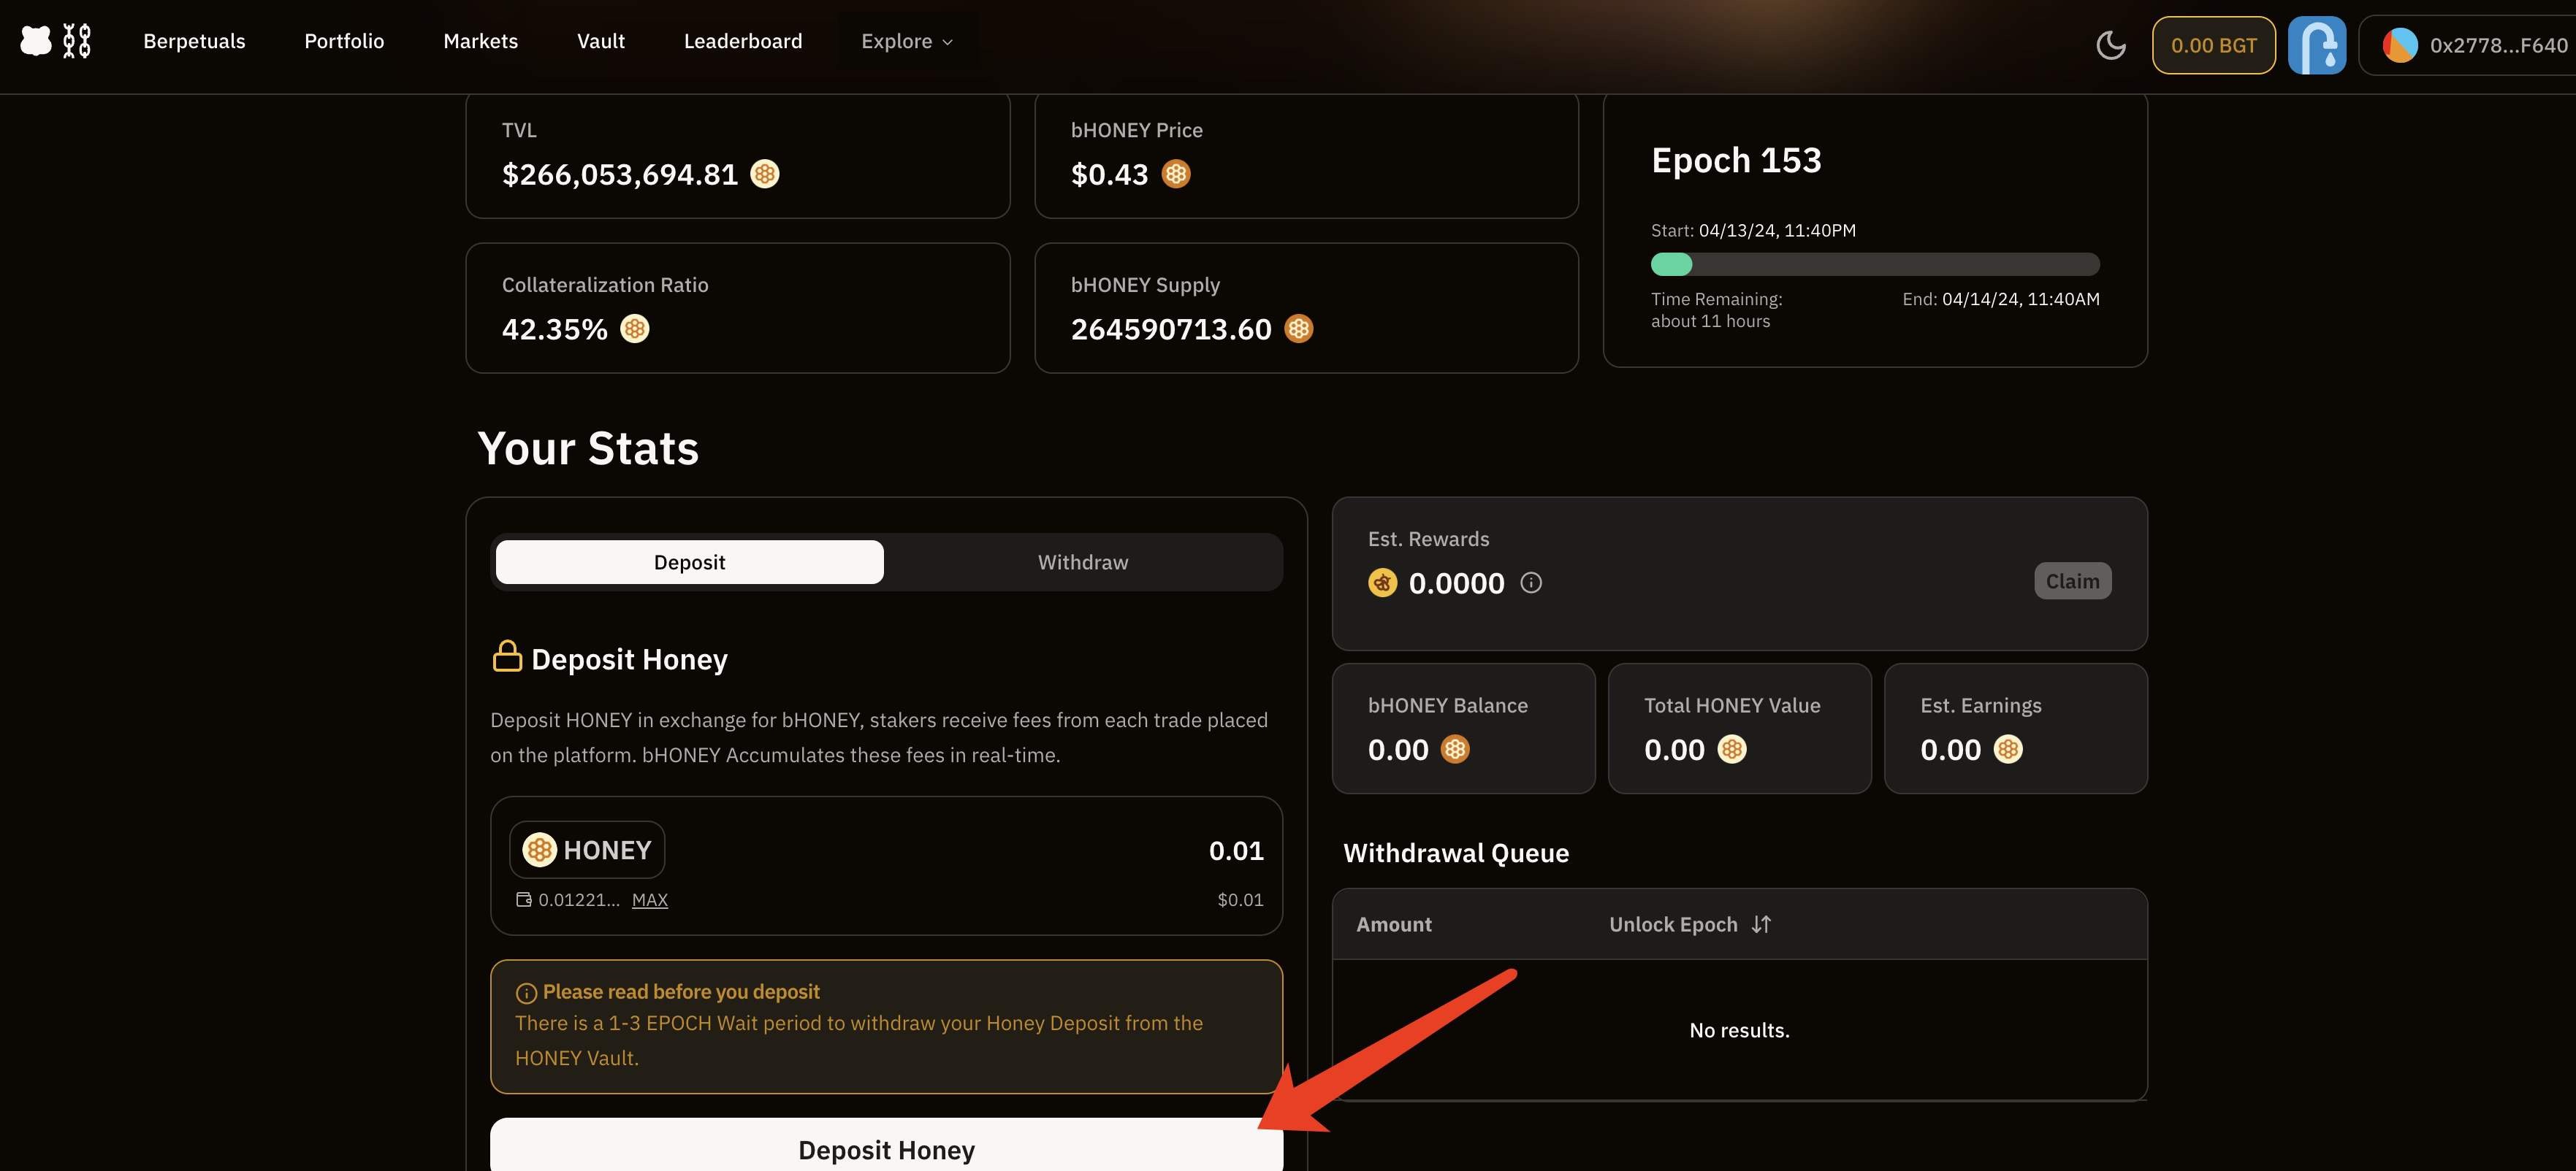Click the wallet avatar icon
The width and height of the screenshot is (2576, 1171).
(x=2399, y=45)
